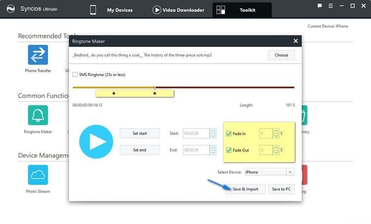Click the Save & Import button
This screenshot has height=224, width=371.
(x=245, y=189)
